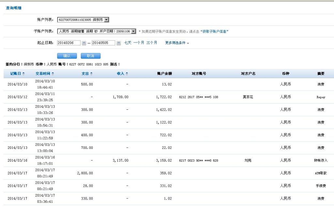The width and height of the screenshot is (334, 209).
Task: Click the 账户余额 column header
Action: [x=164, y=74]
